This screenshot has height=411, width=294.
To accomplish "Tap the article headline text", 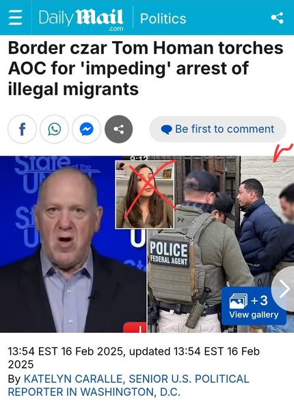I will click(146, 68).
